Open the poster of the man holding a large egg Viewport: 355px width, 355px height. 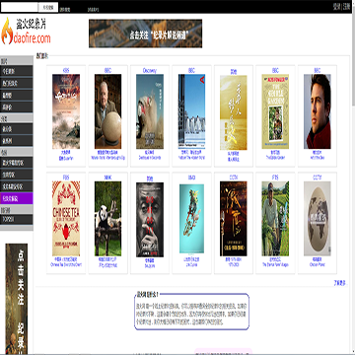pyautogui.click(x=107, y=111)
